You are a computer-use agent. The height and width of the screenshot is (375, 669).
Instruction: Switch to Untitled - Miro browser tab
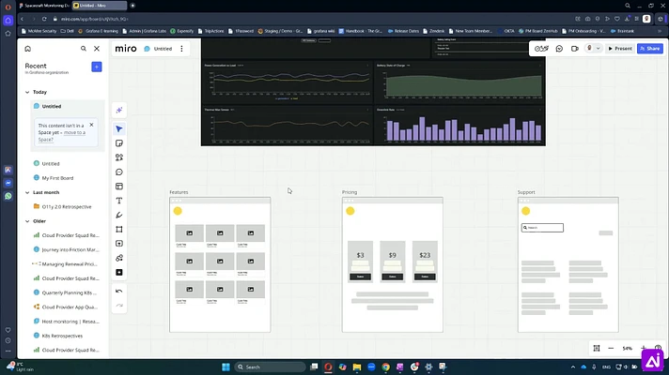[99, 6]
